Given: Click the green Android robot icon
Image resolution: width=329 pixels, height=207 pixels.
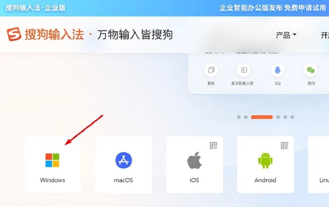Looking at the screenshot, I should pos(265,160).
